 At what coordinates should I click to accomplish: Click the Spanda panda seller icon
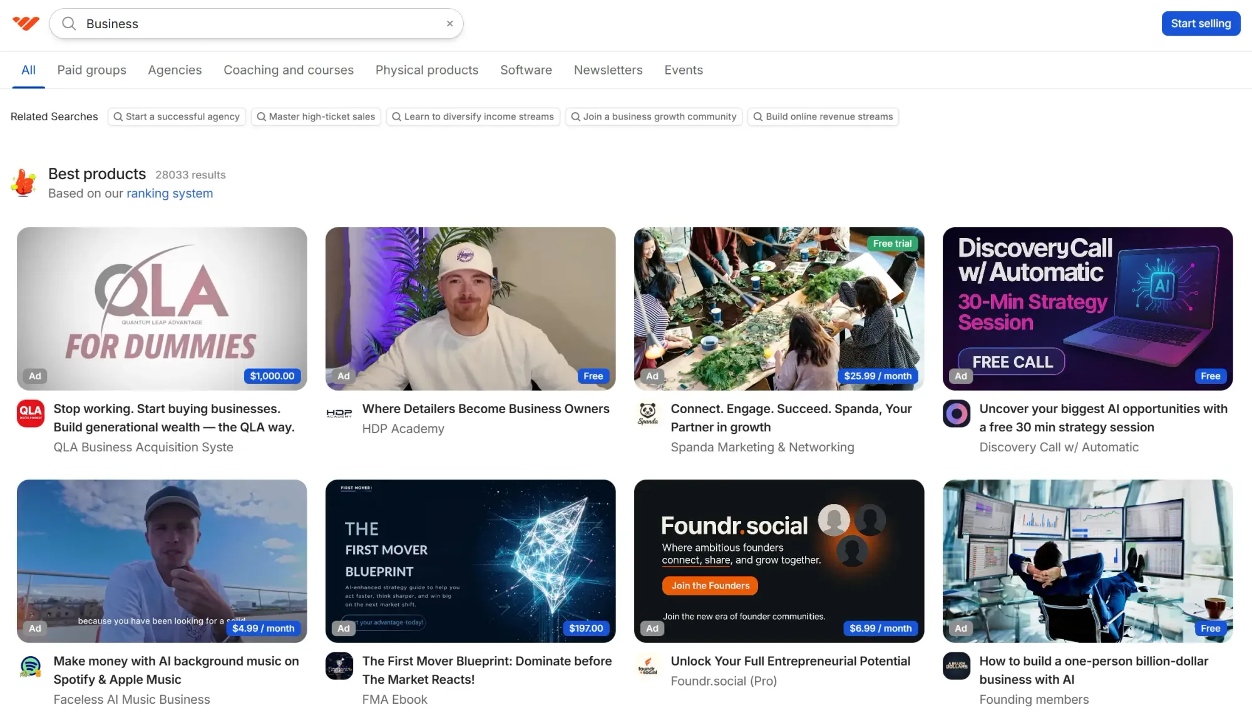(x=648, y=414)
